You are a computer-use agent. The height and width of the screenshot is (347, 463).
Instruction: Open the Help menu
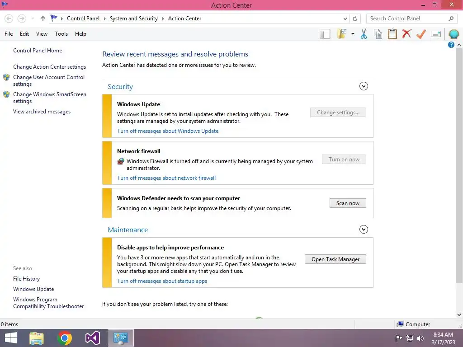coord(80,34)
